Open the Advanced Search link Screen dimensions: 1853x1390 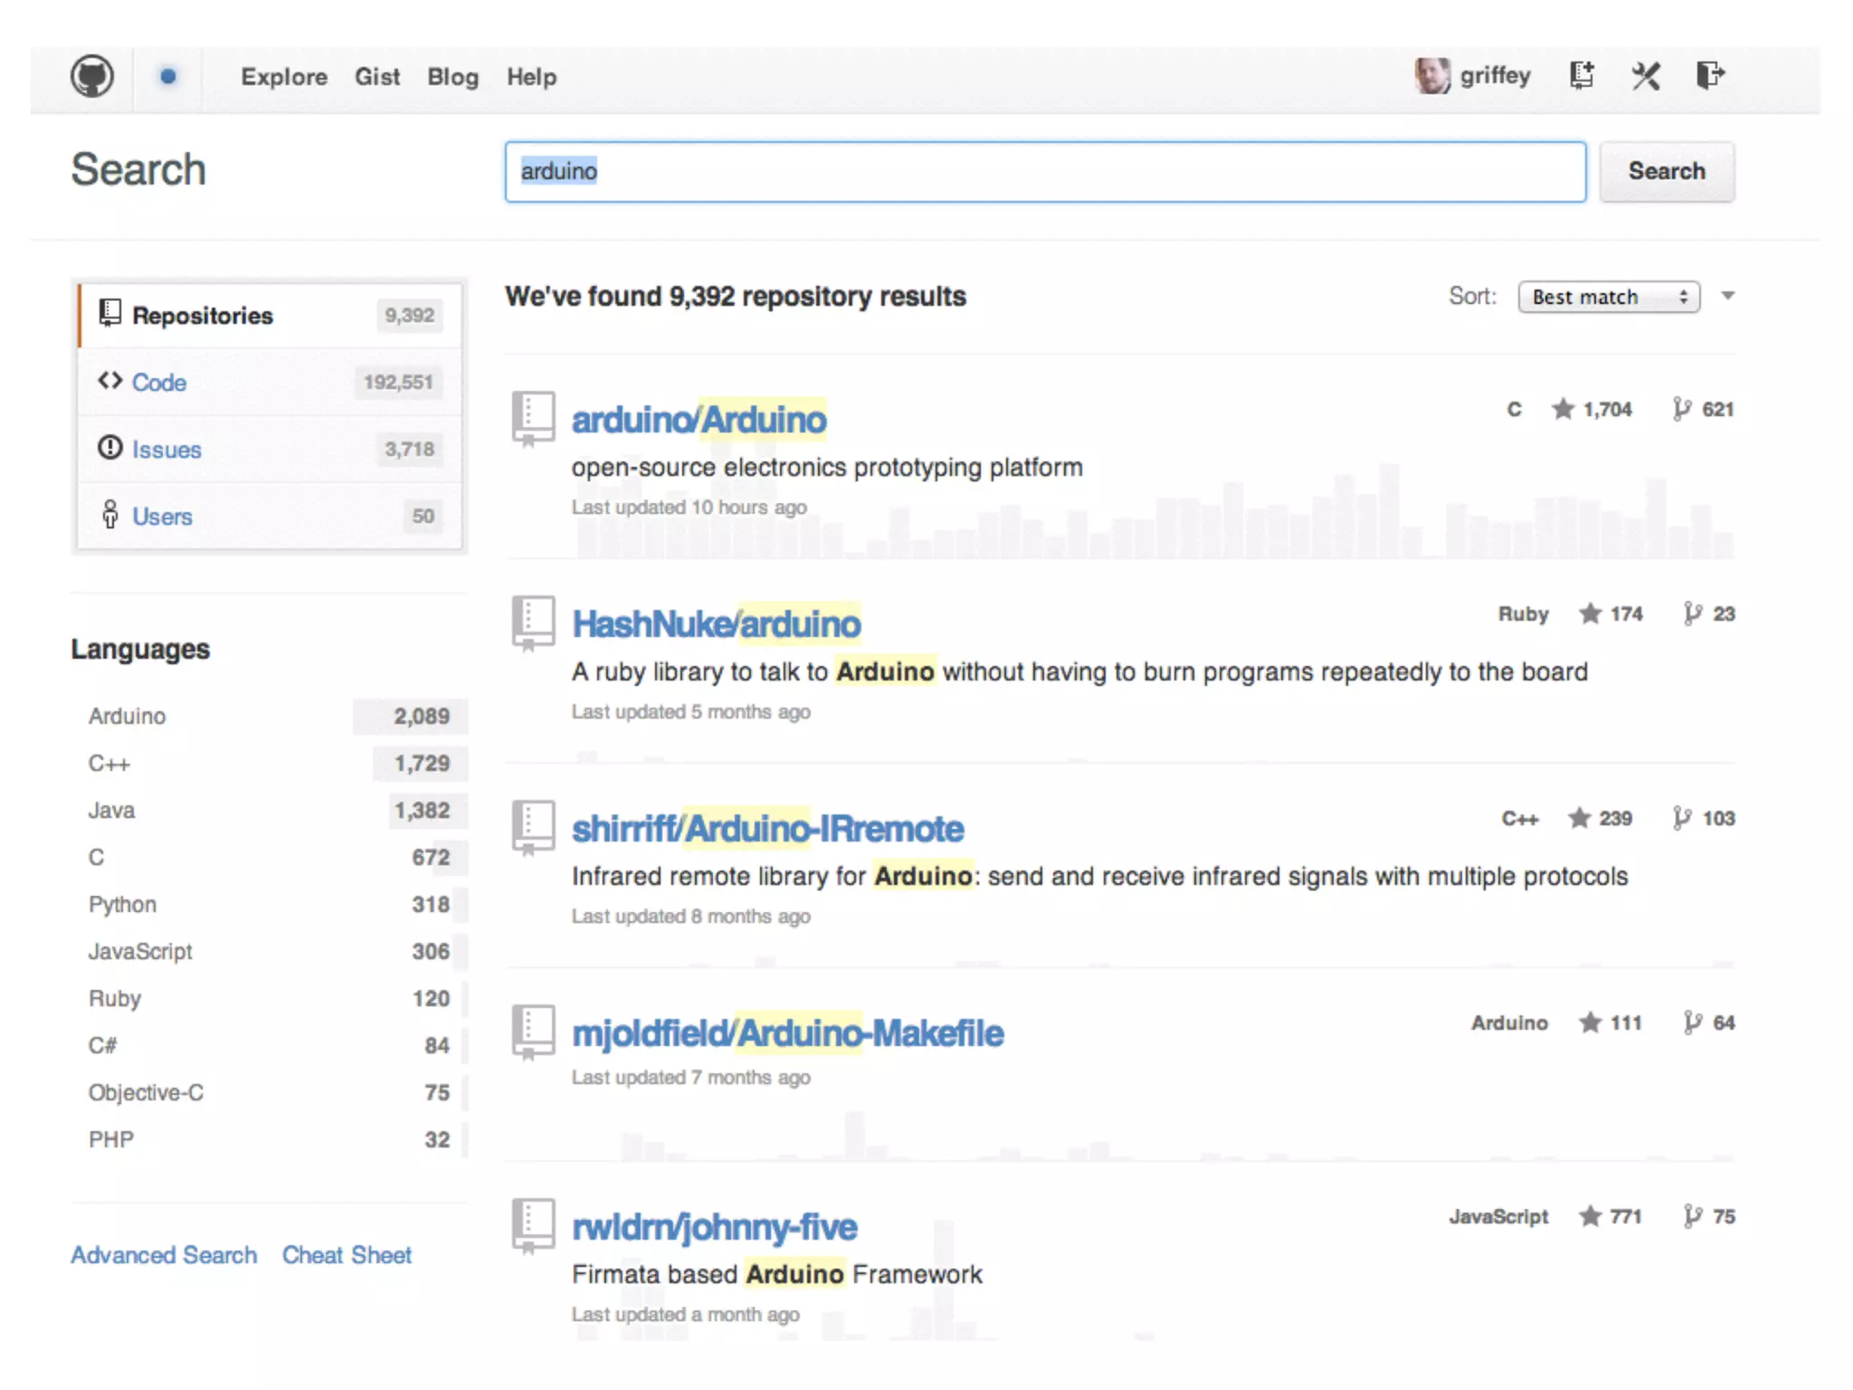point(164,1255)
